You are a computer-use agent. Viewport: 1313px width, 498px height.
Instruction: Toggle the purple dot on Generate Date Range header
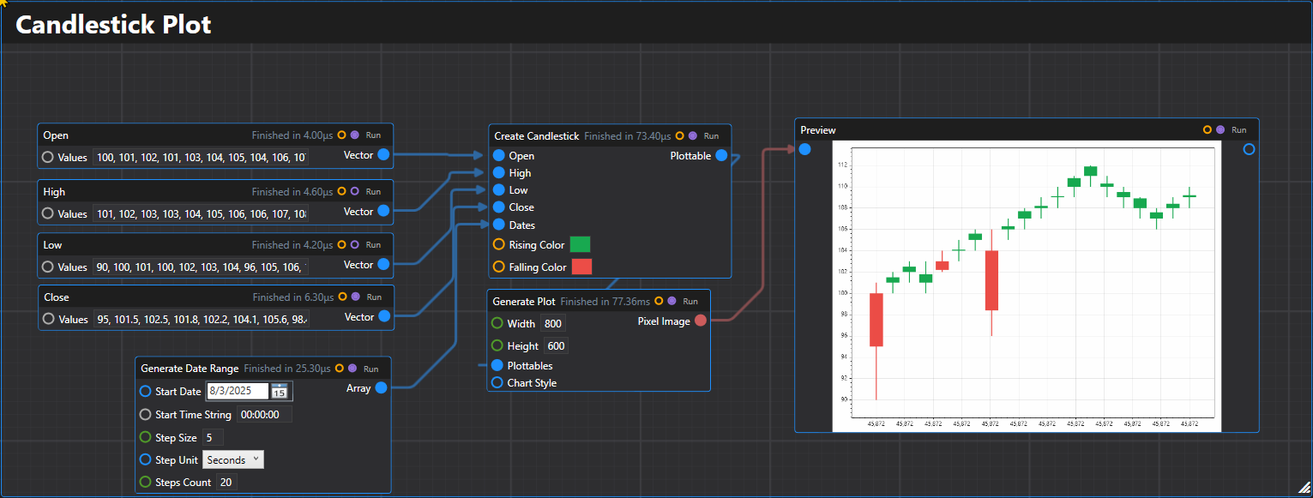[x=352, y=368]
